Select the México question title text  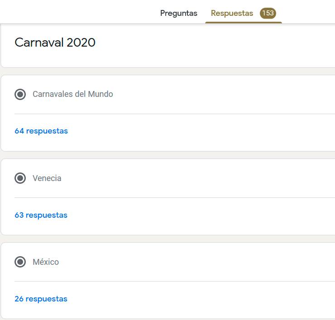[x=46, y=262]
